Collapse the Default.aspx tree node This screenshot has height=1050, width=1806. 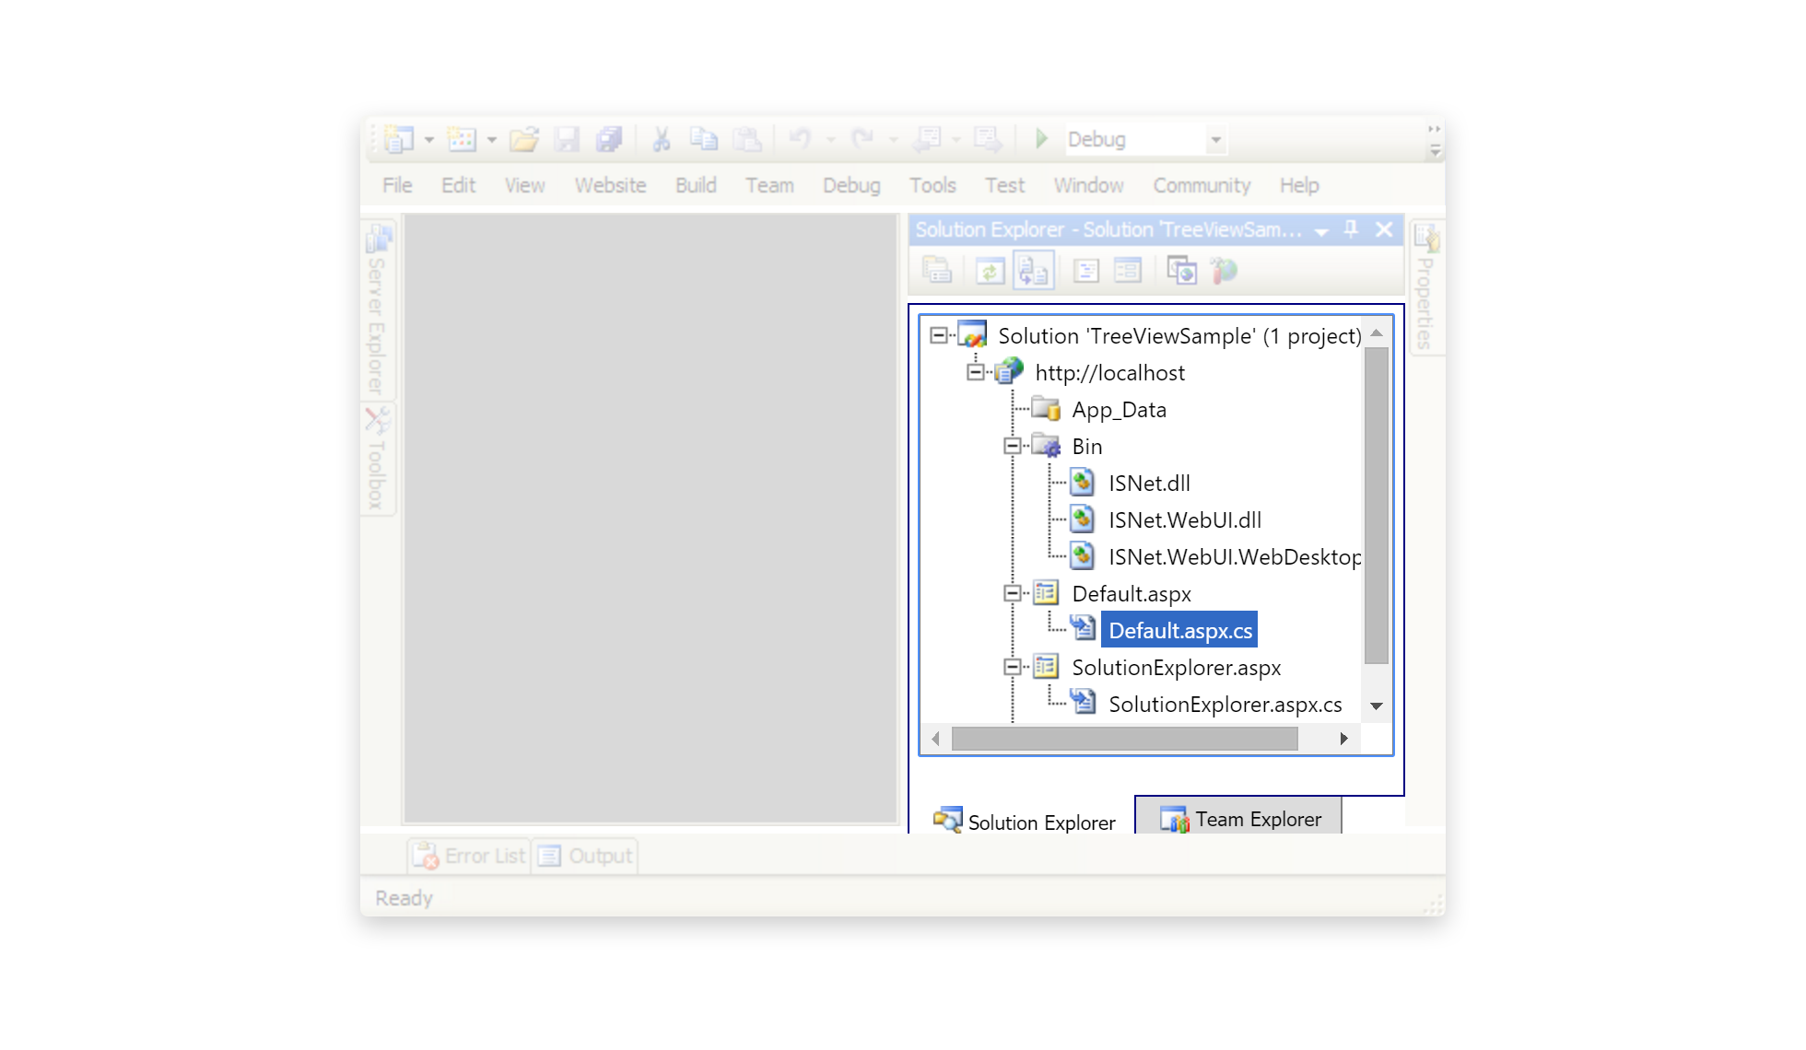coord(1013,594)
